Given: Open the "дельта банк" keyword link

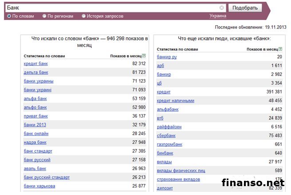Looking at the screenshot, I should click(36, 72).
